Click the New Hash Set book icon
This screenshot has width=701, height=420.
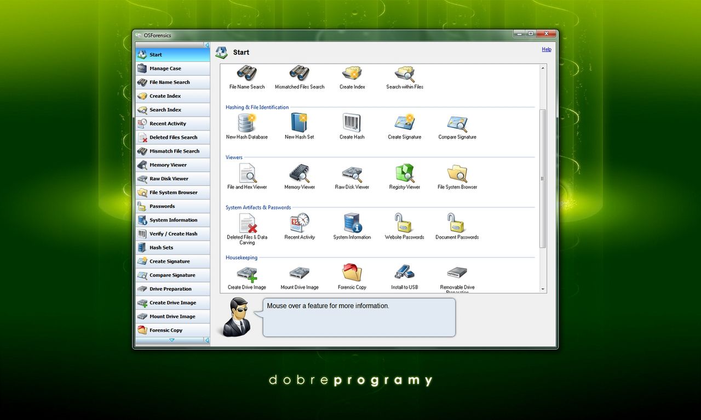(299, 123)
